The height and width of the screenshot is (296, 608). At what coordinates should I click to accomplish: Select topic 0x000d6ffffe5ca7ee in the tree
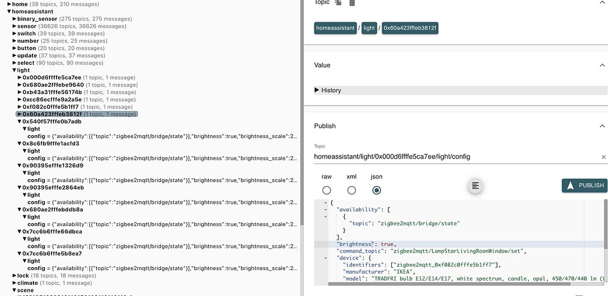pos(52,78)
